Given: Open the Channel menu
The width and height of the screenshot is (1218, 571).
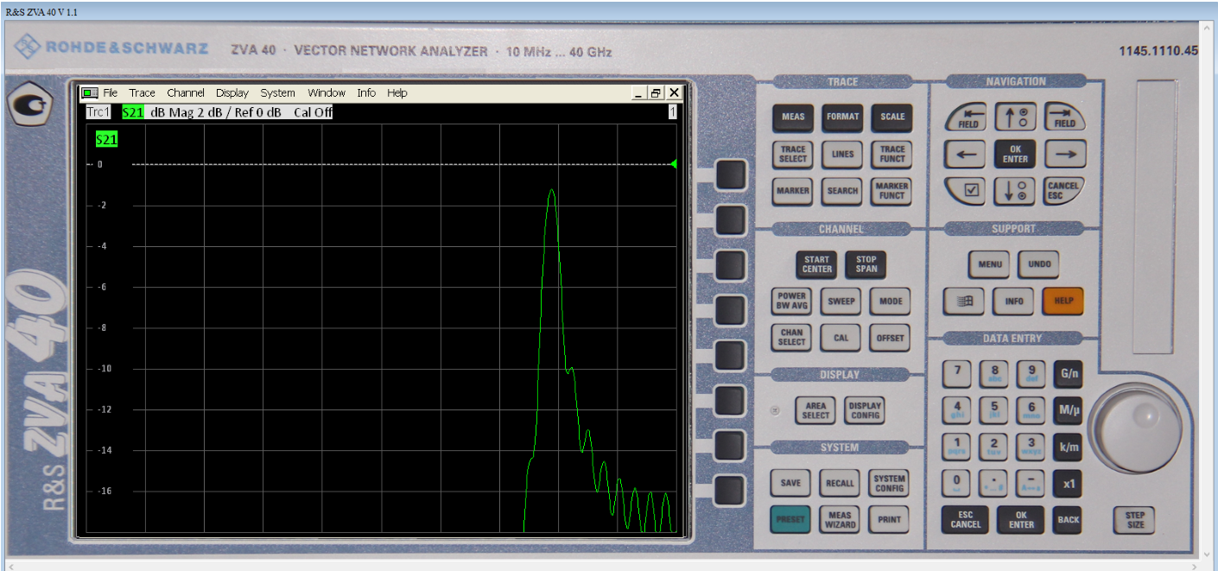Looking at the screenshot, I should coord(186,93).
